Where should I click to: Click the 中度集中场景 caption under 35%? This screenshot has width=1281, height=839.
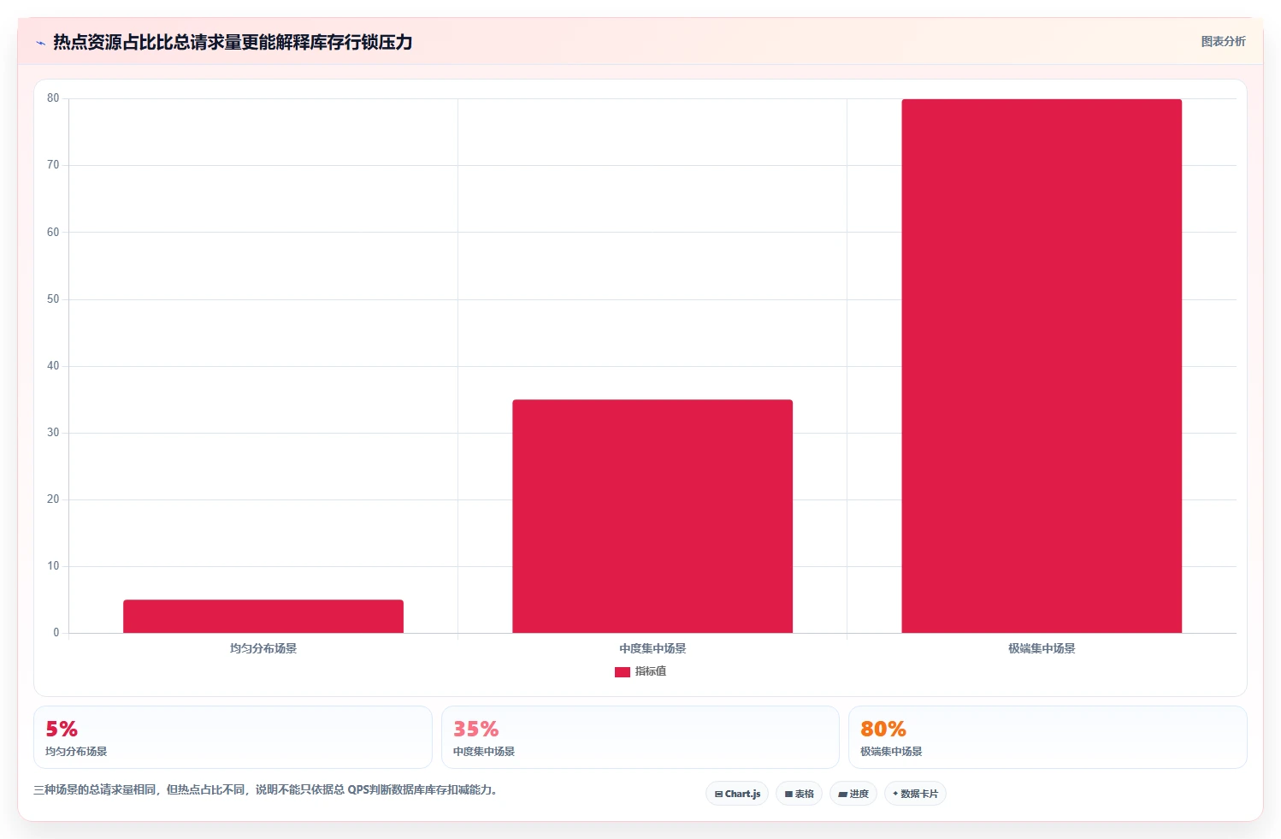(484, 752)
